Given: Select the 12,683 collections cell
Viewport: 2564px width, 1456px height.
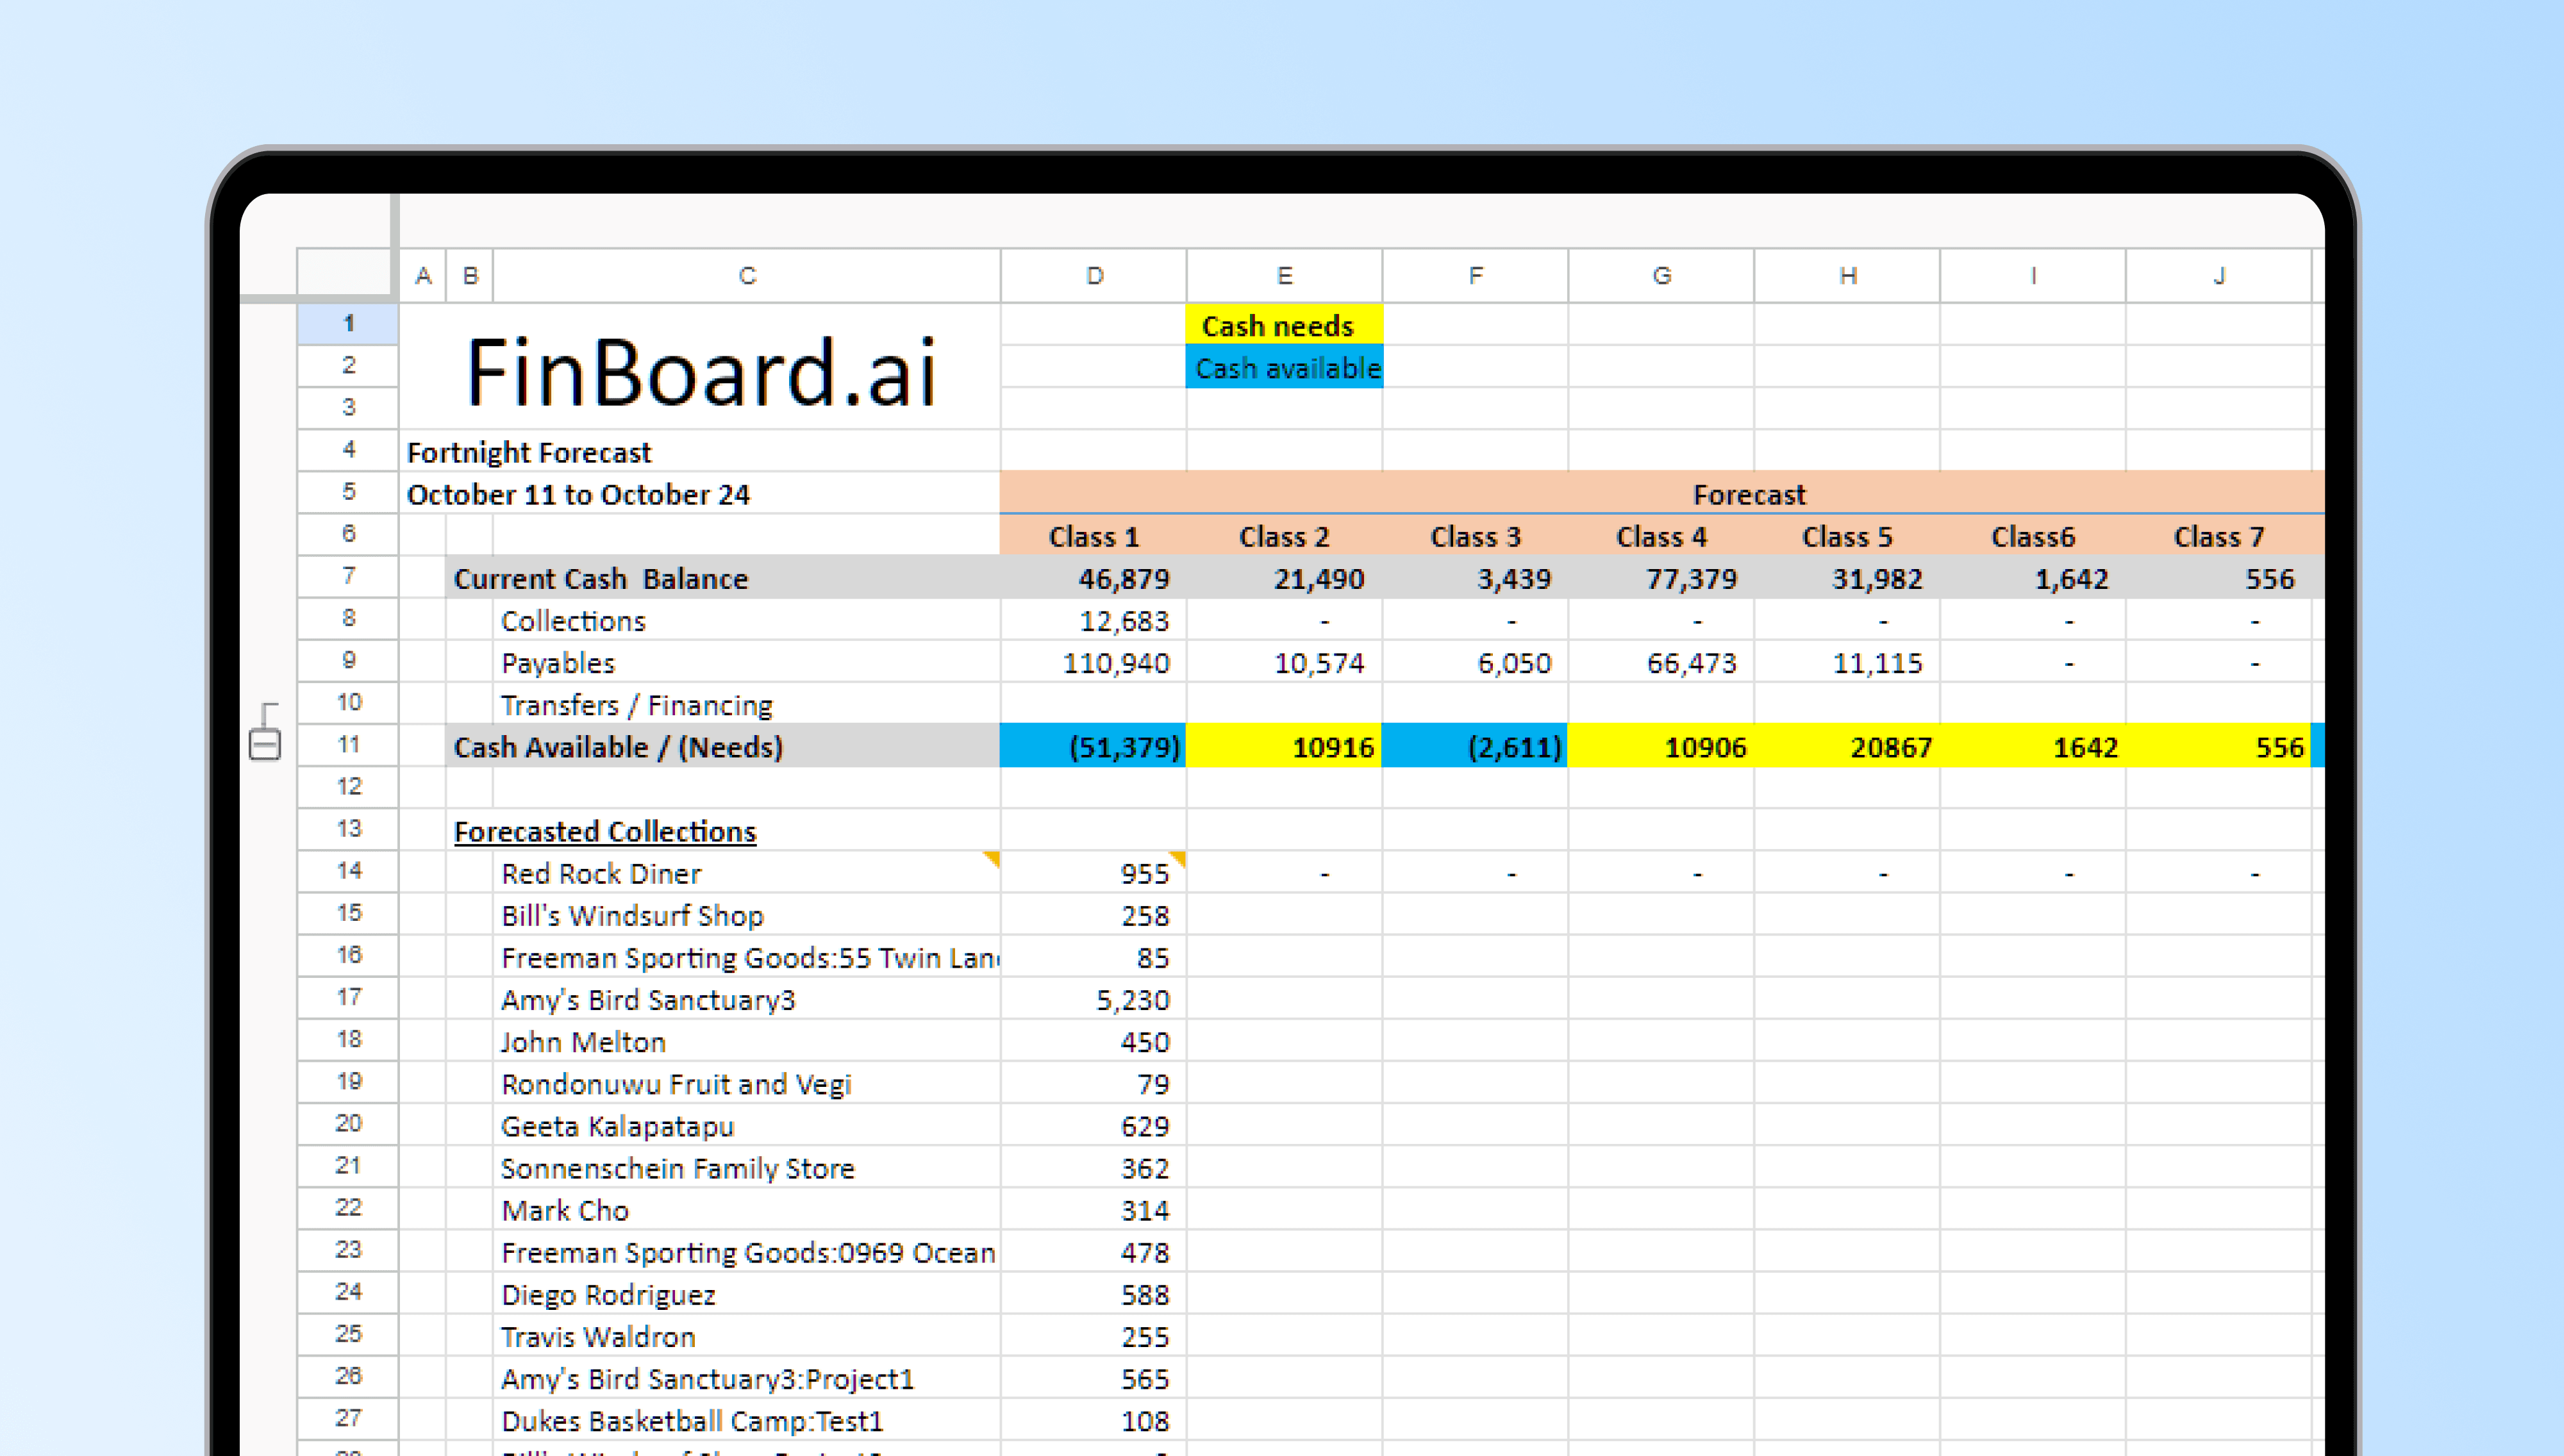Looking at the screenshot, I should click(1093, 620).
